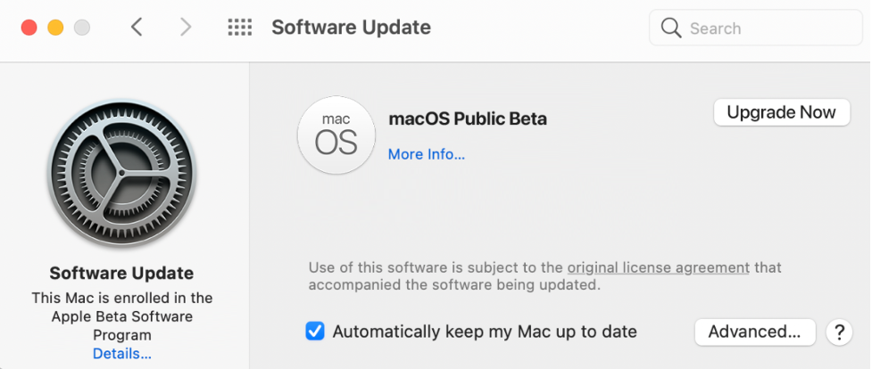Click the Upgrade Now button

[x=781, y=112]
